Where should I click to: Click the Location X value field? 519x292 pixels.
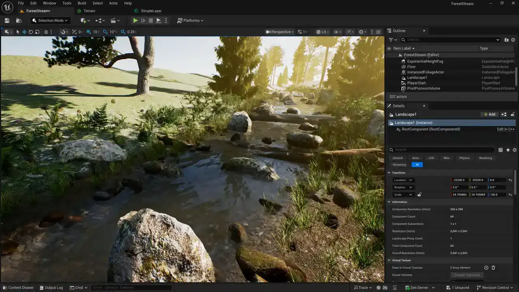(459, 180)
